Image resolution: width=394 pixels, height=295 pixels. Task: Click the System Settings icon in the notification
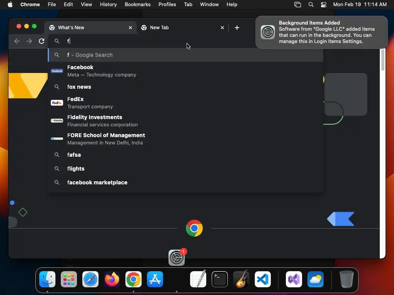coord(268,32)
